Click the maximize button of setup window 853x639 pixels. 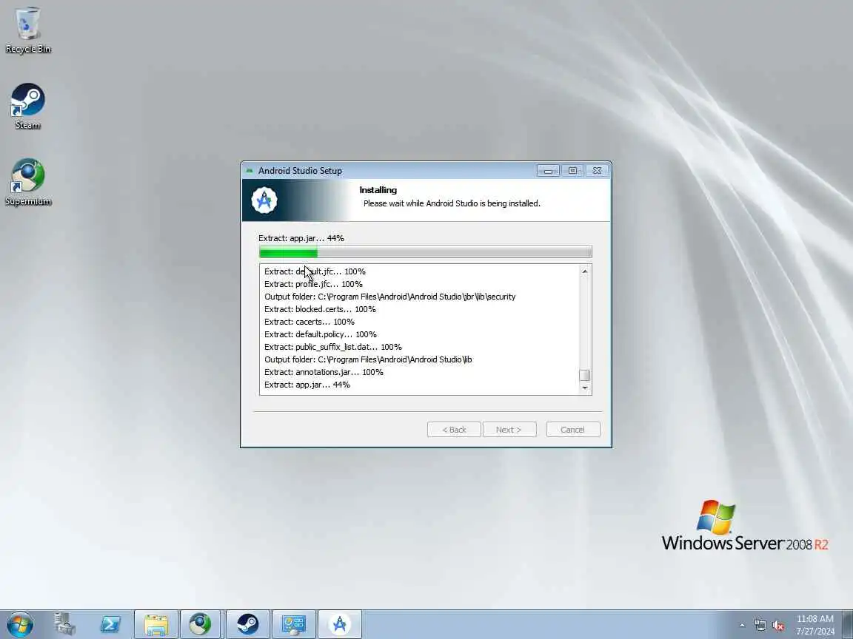point(572,171)
